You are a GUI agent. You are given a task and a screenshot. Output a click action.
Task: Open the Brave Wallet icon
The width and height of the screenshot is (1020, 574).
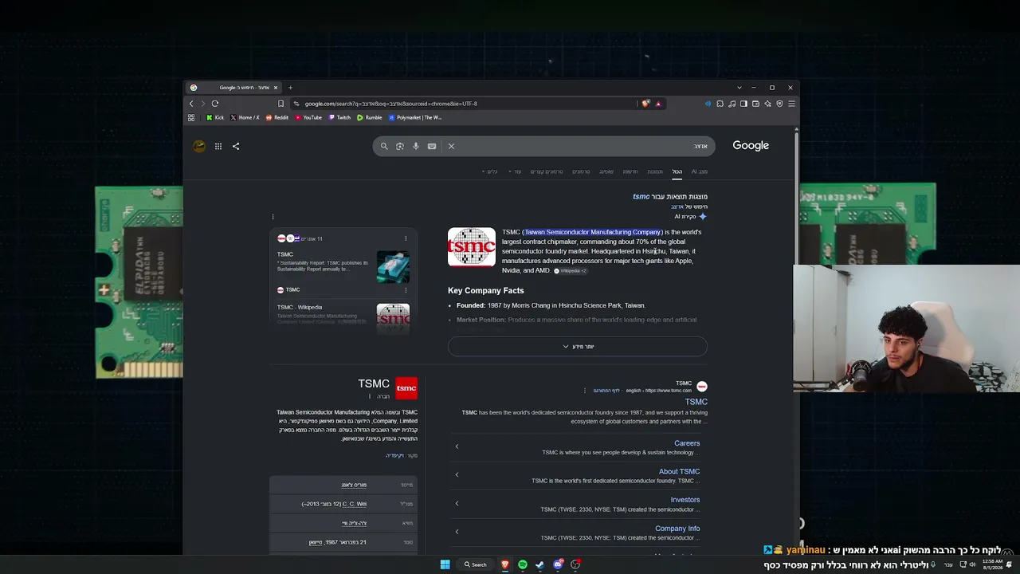coord(755,104)
